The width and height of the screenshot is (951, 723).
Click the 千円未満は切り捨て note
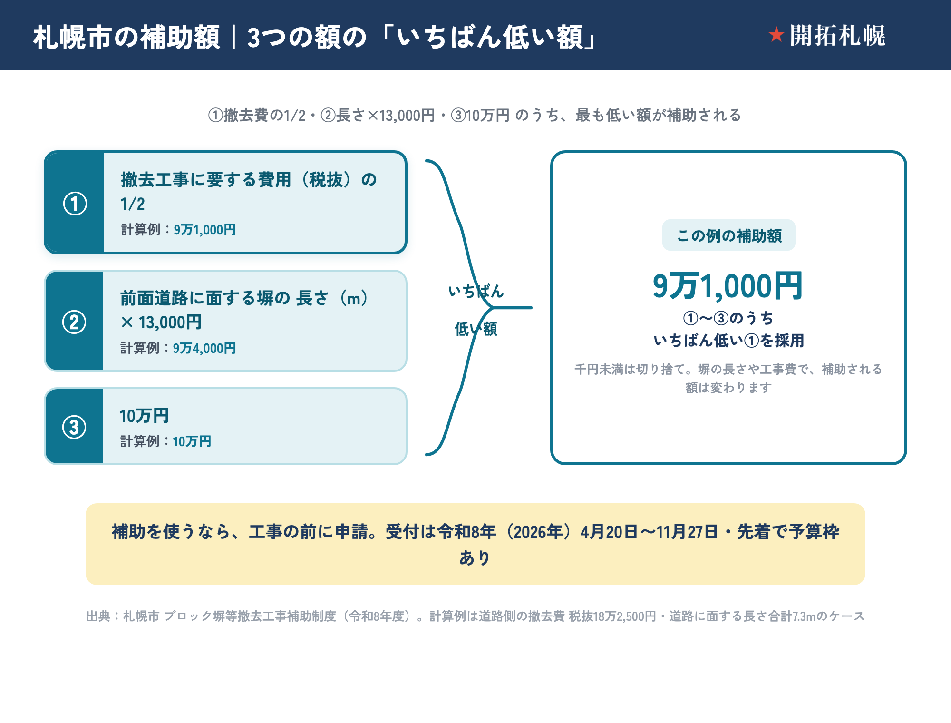click(728, 378)
